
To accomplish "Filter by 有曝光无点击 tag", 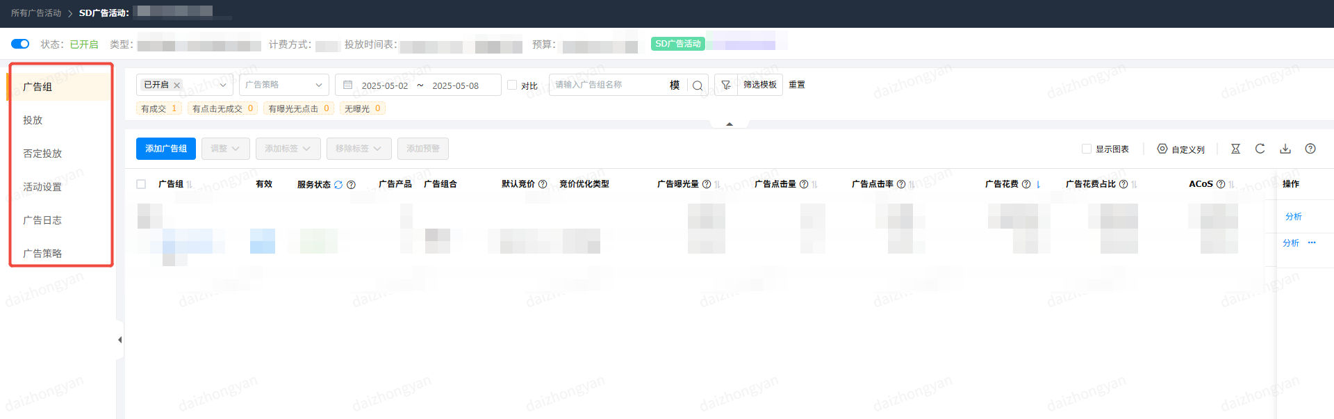I will [299, 108].
